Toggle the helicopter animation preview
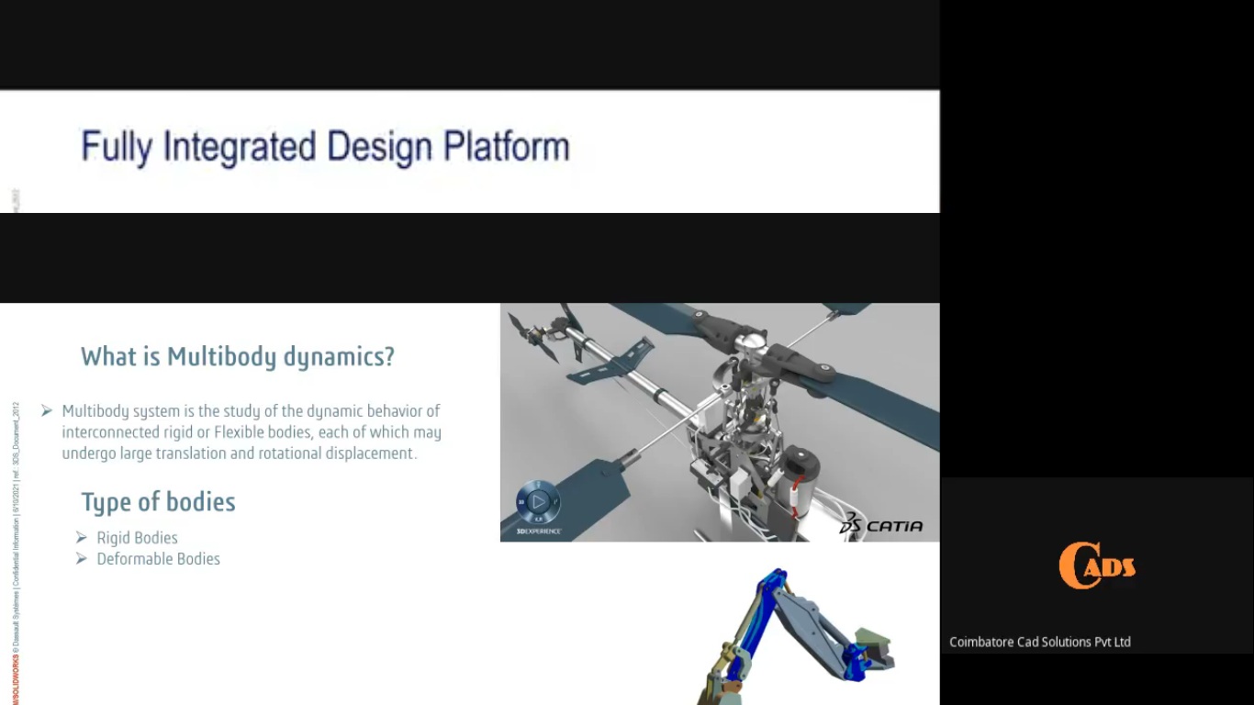Image resolution: width=1254 pixels, height=705 pixels. coord(720,421)
